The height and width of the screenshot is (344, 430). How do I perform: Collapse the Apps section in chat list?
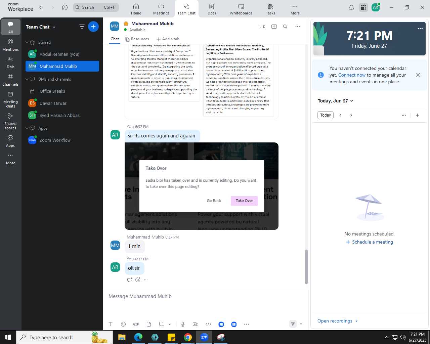click(27, 128)
